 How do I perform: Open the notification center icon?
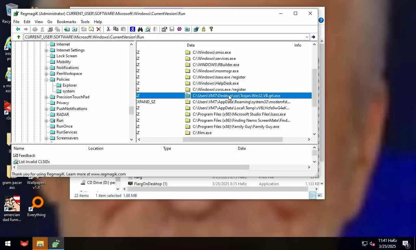coord(406,243)
